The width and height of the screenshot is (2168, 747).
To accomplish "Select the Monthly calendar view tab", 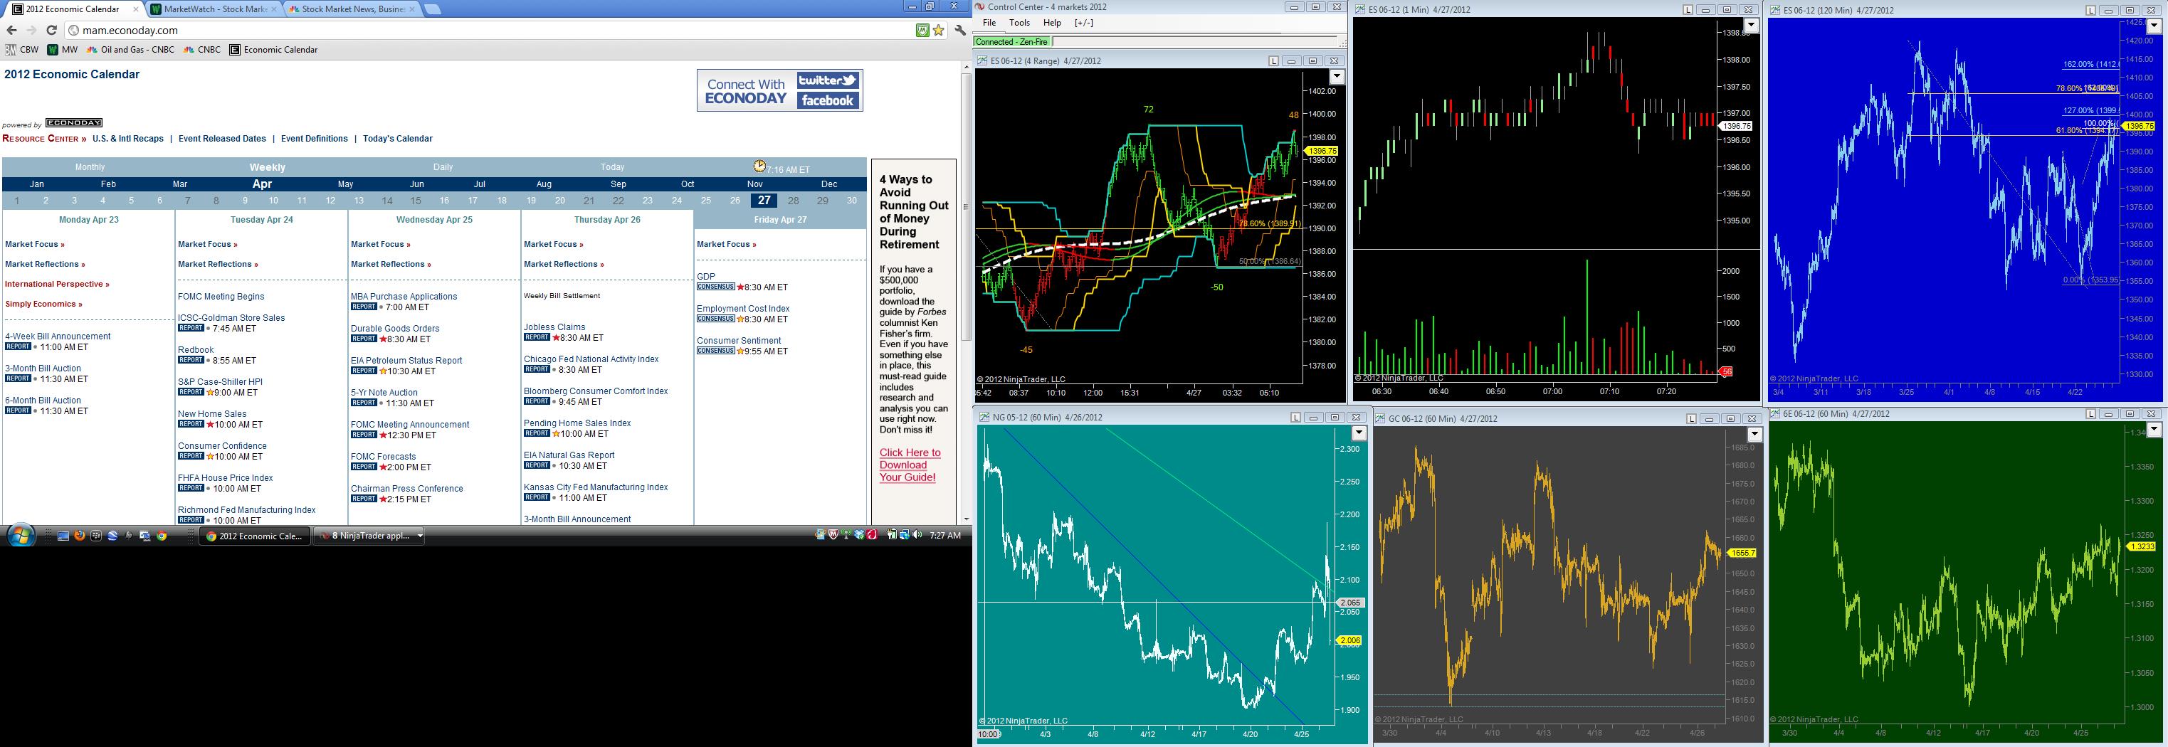I will tap(90, 167).
